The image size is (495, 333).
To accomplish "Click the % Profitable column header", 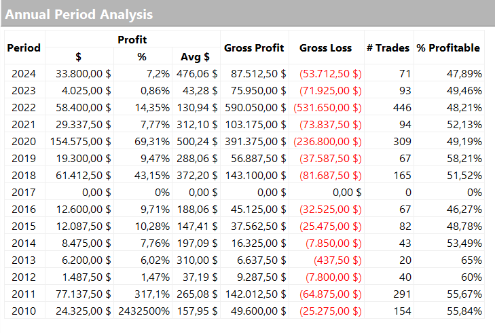I will pyautogui.click(x=449, y=48).
